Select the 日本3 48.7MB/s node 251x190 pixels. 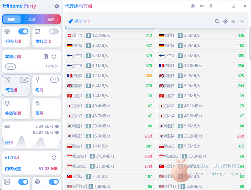(x=110, y=116)
